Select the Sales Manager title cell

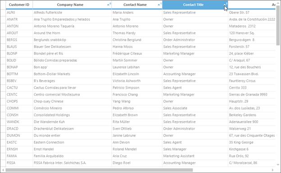point(195,149)
